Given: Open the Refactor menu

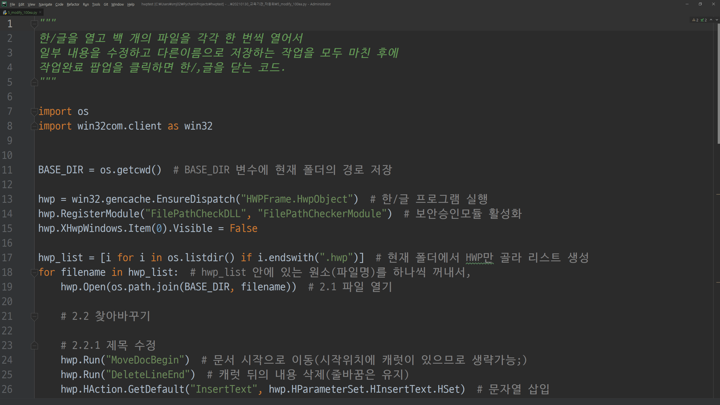Looking at the screenshot, I should coord(73,4).
